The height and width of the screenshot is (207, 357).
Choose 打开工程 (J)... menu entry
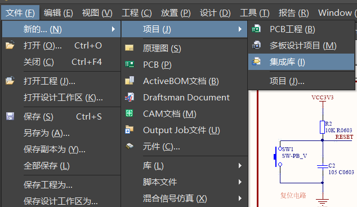61,81
